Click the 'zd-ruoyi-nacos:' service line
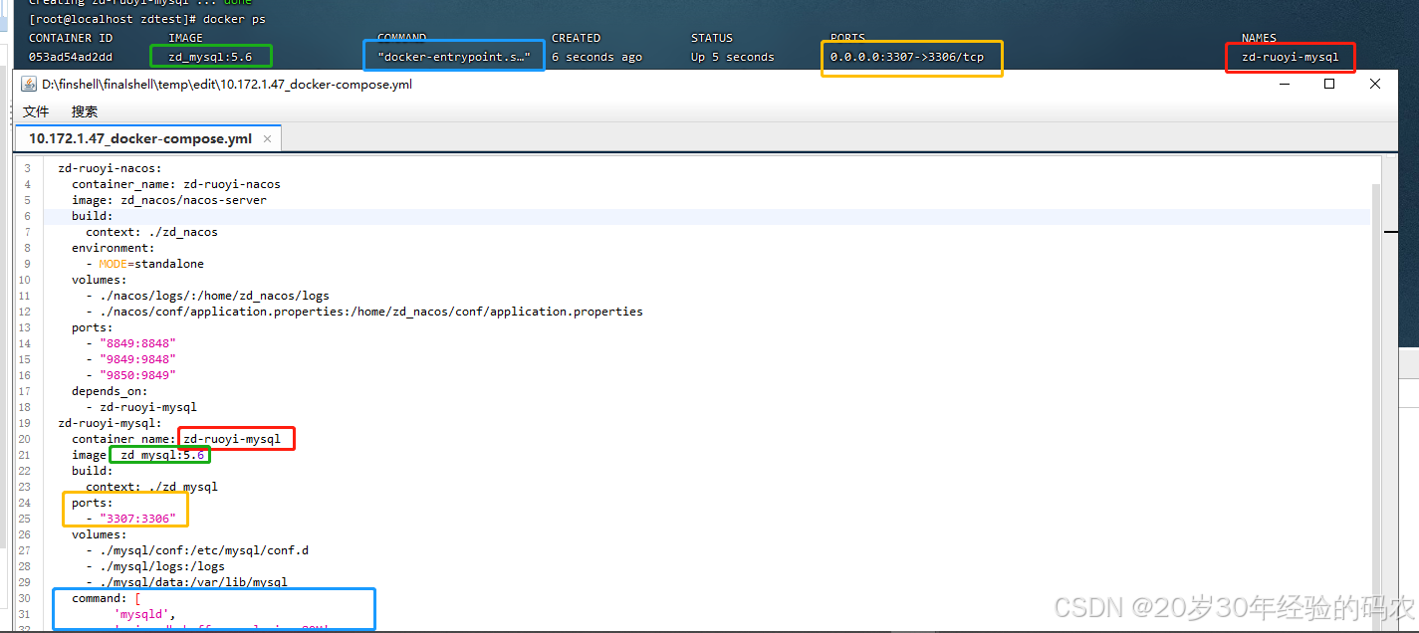This screenshot has height=633, width=1419. coord(110,168)
